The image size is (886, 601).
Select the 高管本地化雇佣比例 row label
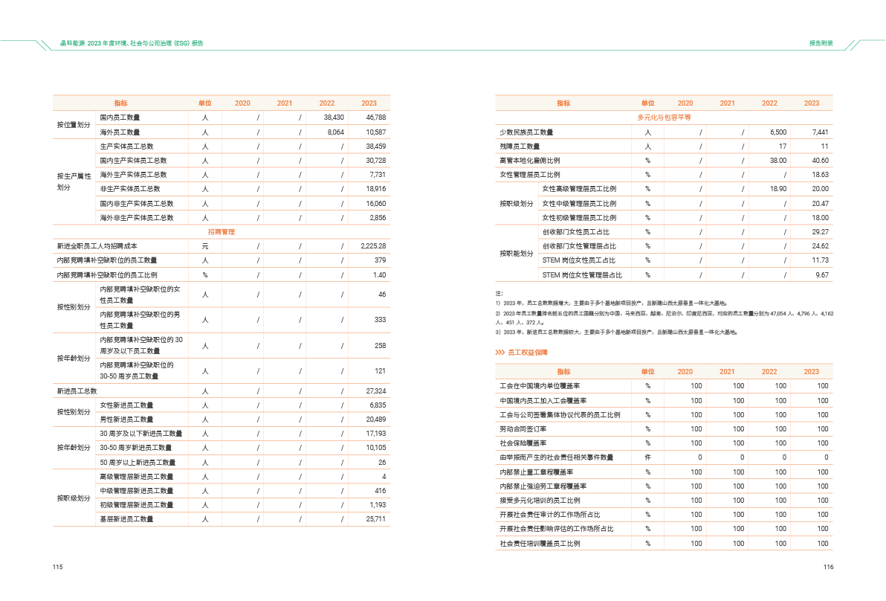point(529,161)
